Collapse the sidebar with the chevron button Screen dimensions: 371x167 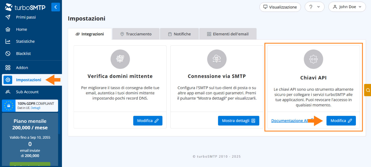(56, 7)
